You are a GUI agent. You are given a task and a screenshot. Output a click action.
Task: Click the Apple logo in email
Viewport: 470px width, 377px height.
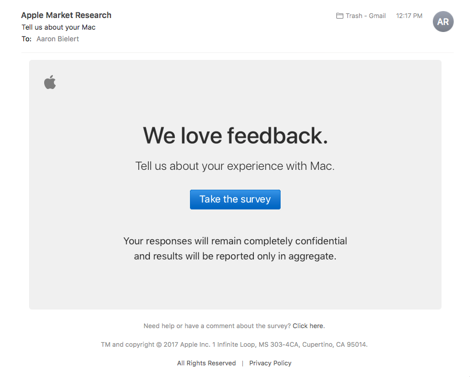[50, 82]
